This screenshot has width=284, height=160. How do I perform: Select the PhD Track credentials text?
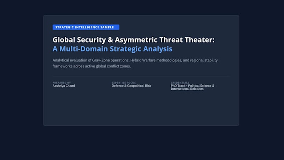[193, 87]
